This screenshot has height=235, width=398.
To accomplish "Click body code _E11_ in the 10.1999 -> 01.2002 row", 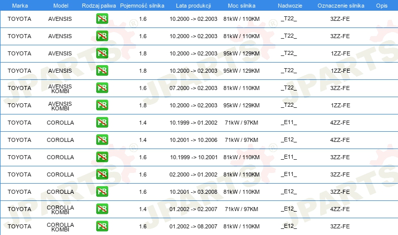I will point(289,122).
